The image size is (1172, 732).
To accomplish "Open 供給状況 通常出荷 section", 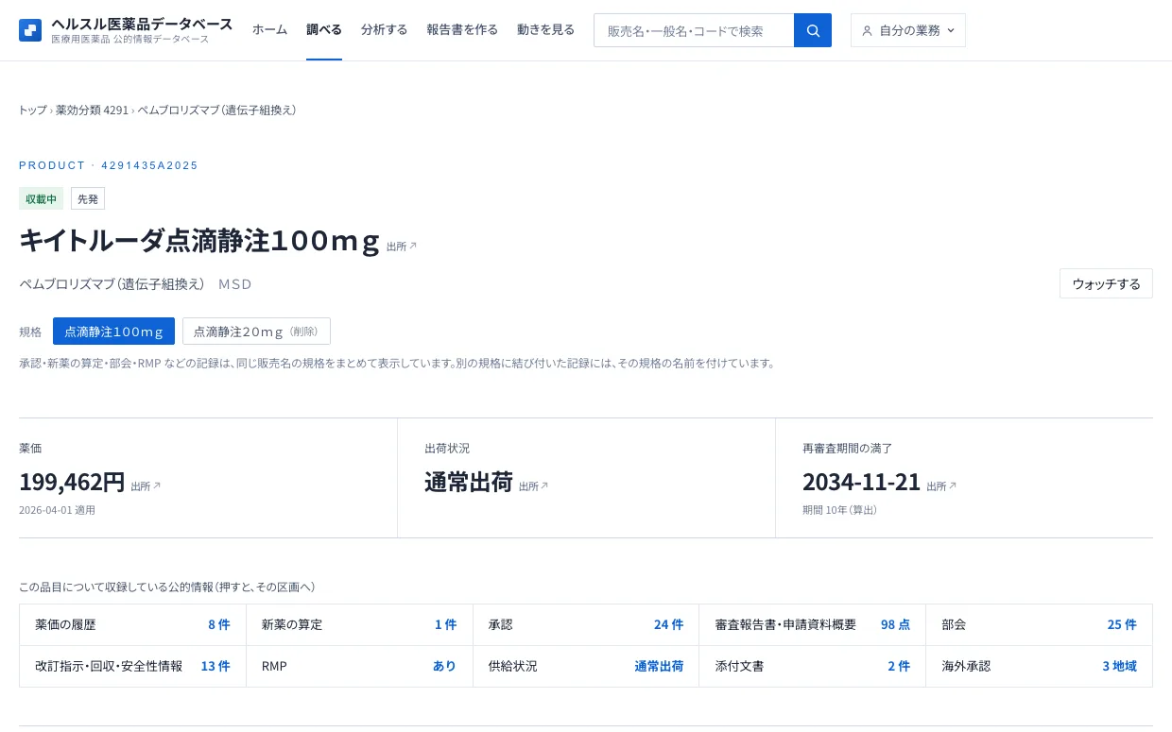I will click(586, 666).
